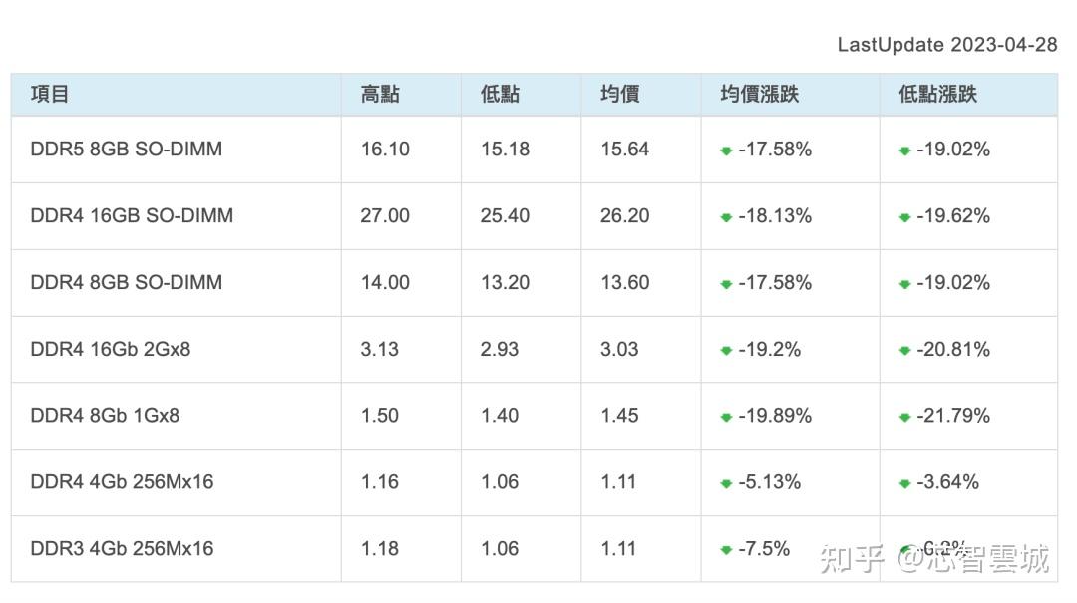The height and width of the screenshot is (603, 1077).
Task: Click the green arrow beside -3.64%
Action: click(x=904, y=483)
